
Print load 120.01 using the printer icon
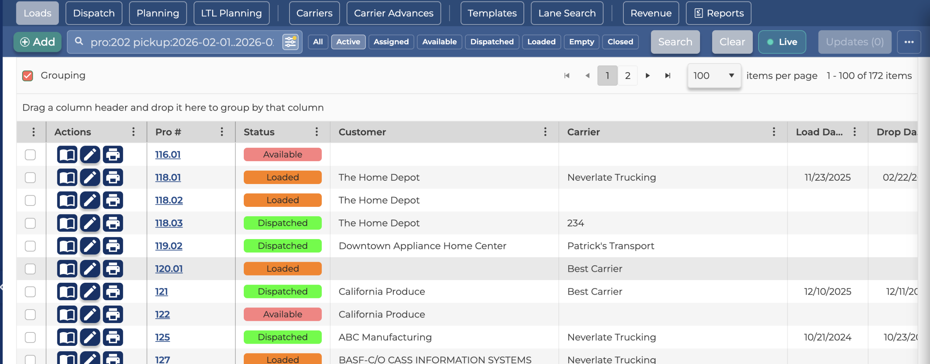113,269
